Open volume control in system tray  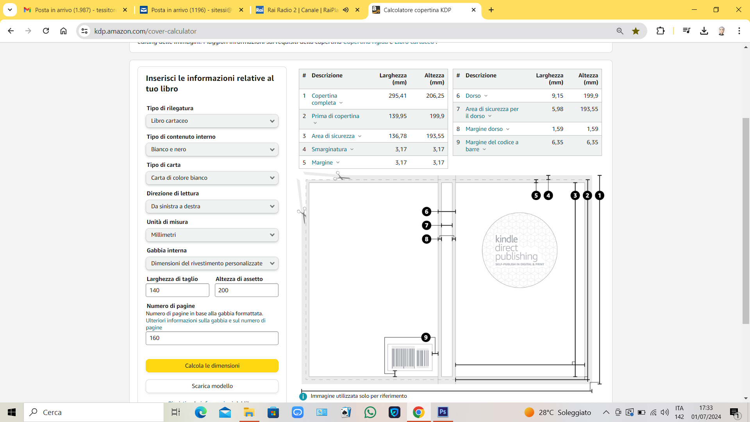664,412
